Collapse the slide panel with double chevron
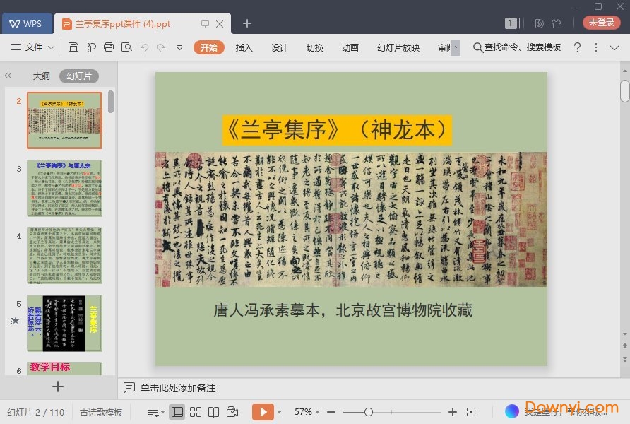The width and height of the screenshot is (630, 424). coord(8,76)
